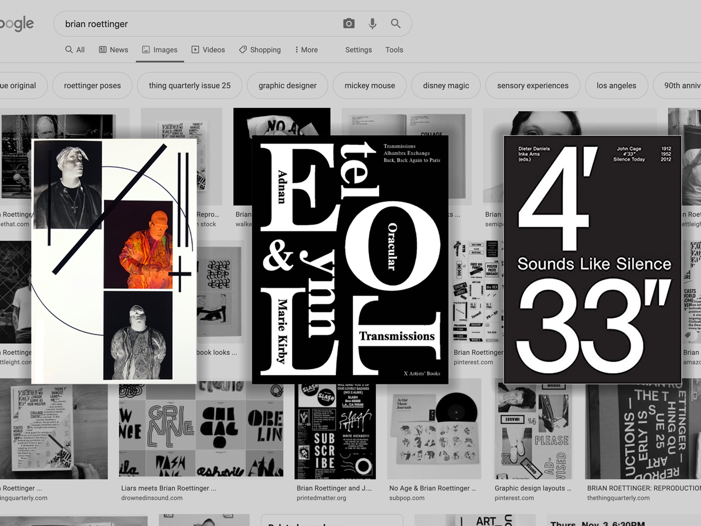Click BRIAN ROETTINGER: REPRODUCTION caption
The width and height of the screenshot is (701, 526).
[x=644, y=488]
